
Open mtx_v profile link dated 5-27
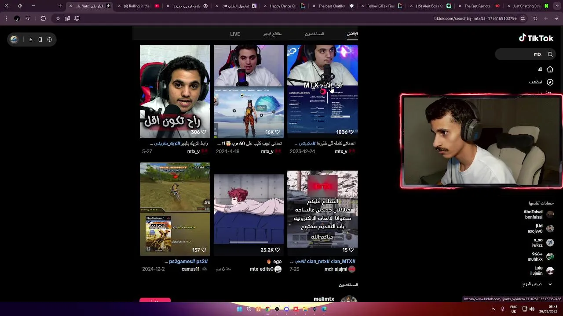click(194, 151)
